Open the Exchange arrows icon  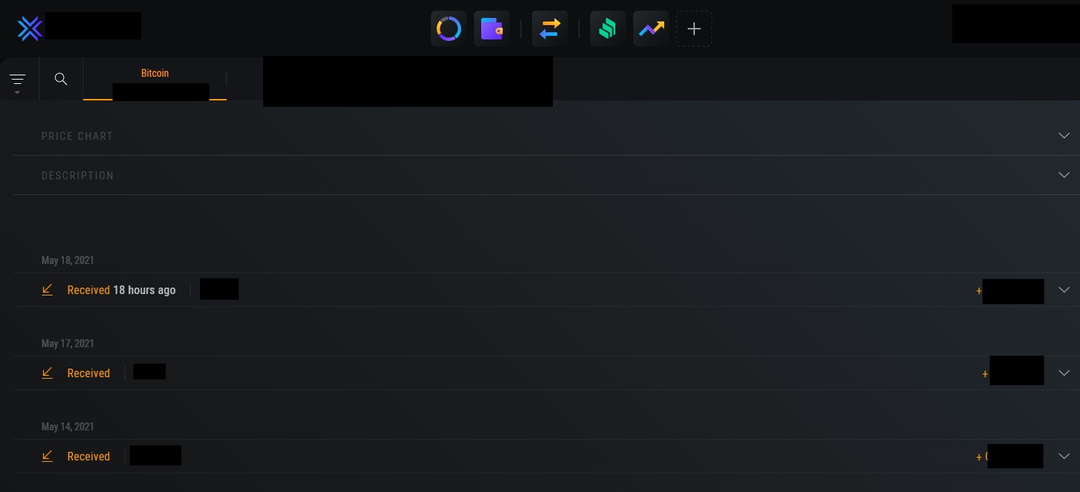point(550,29)
